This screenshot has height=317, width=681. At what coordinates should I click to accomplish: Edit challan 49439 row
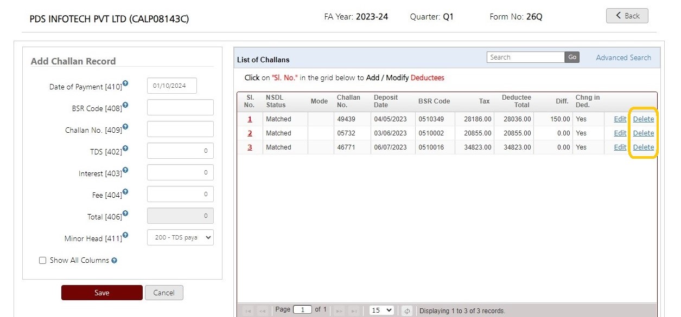[x=620, y=119]
